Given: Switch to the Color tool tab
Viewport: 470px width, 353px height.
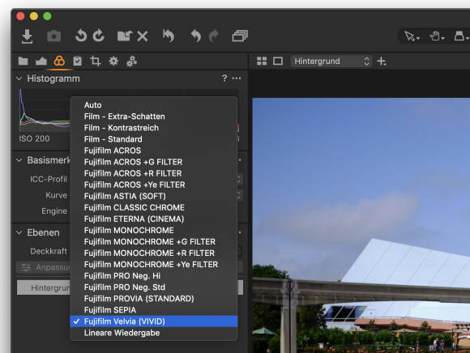Looking at the screenshot, I should tap(59, 61).
